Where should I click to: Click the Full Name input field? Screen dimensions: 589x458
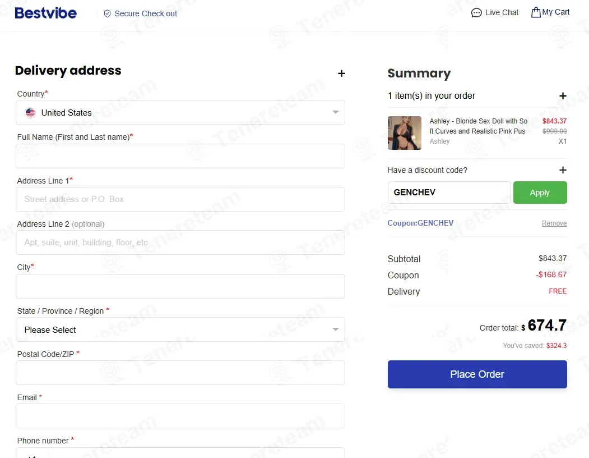pyautogui.click(x=180, y=156)
